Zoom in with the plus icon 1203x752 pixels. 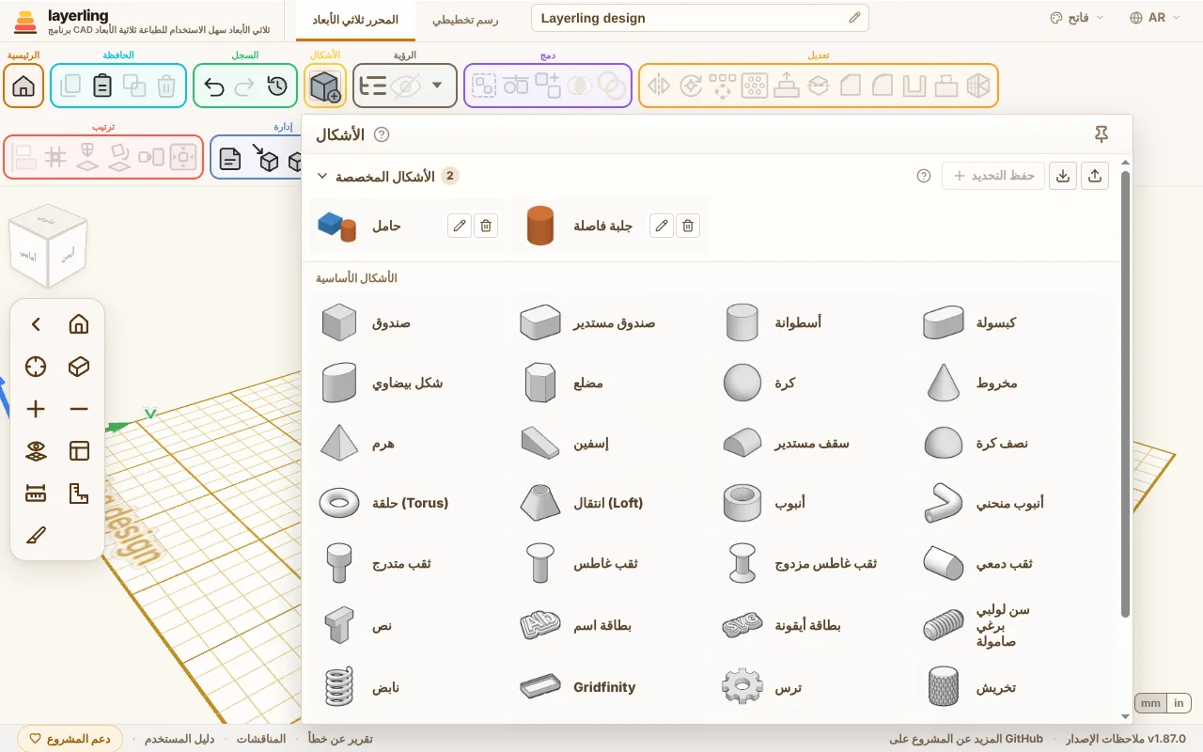36,409
